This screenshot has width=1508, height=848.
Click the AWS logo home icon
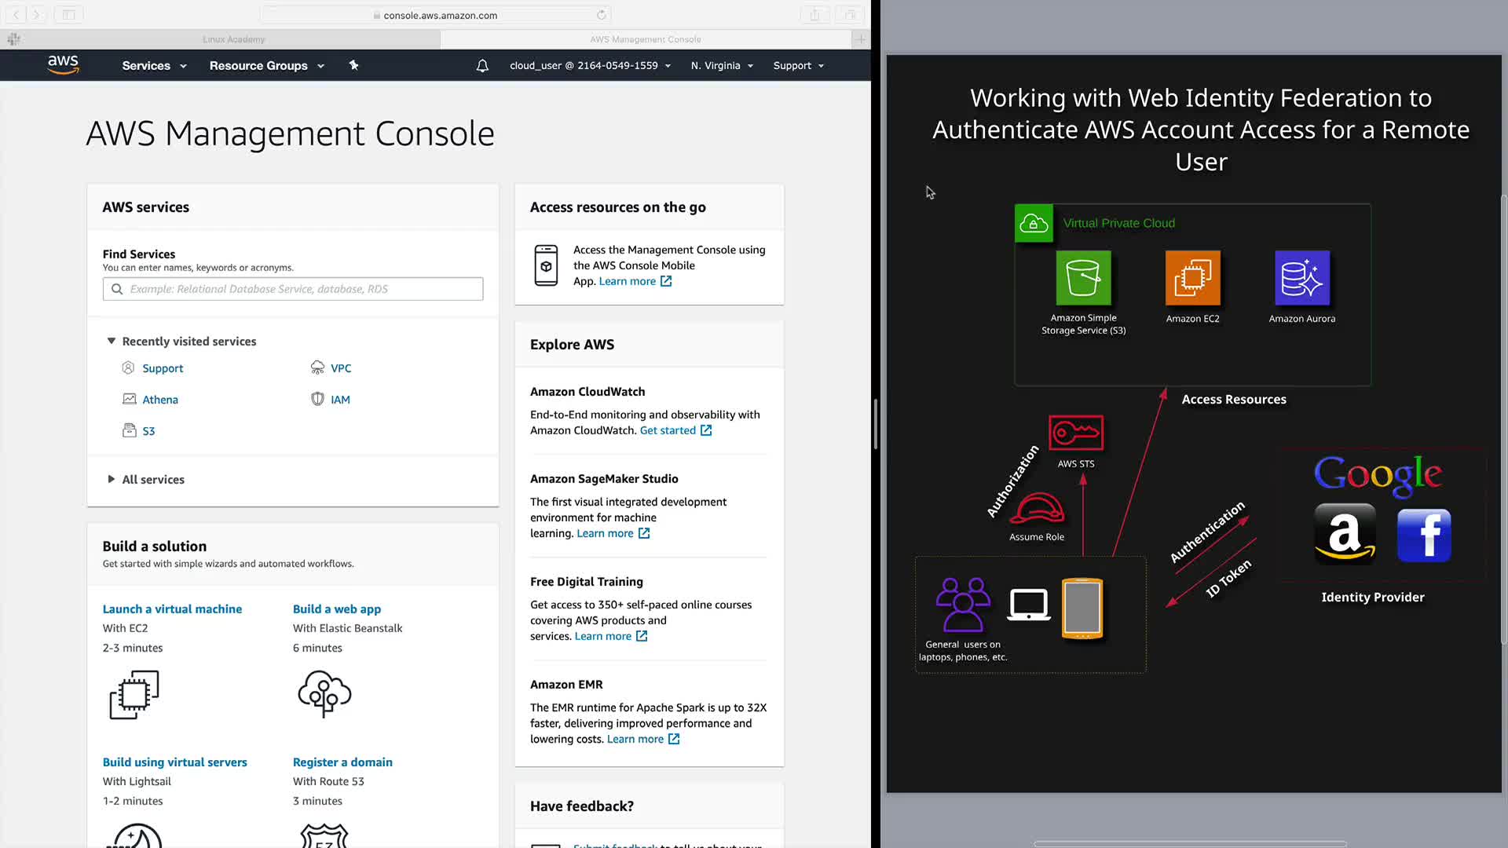click(63, 65)
